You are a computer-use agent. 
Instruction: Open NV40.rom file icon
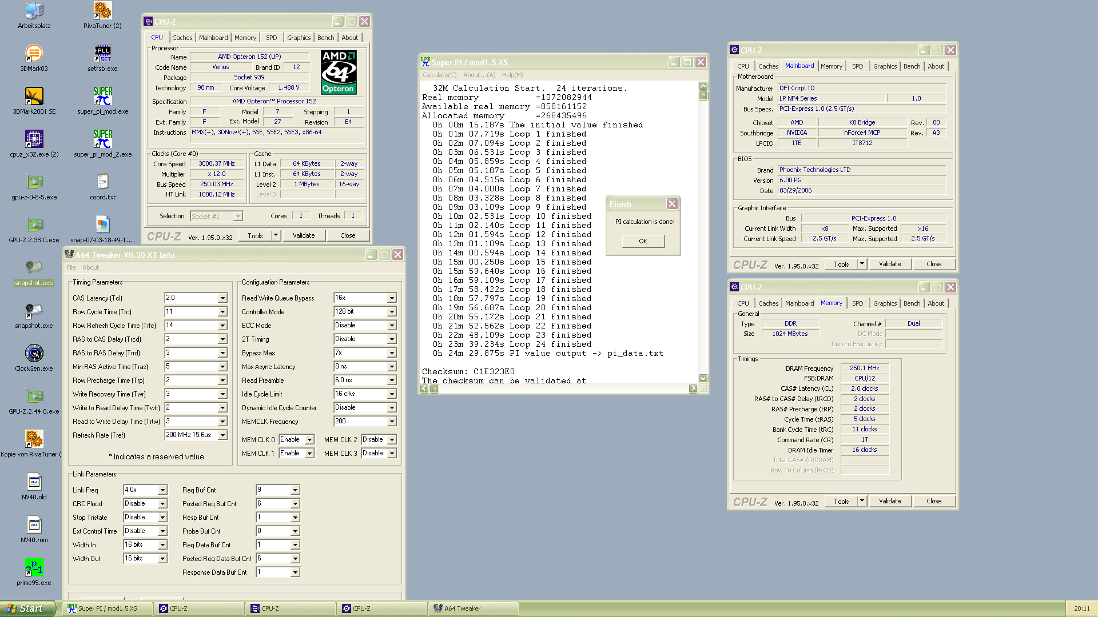34,529
